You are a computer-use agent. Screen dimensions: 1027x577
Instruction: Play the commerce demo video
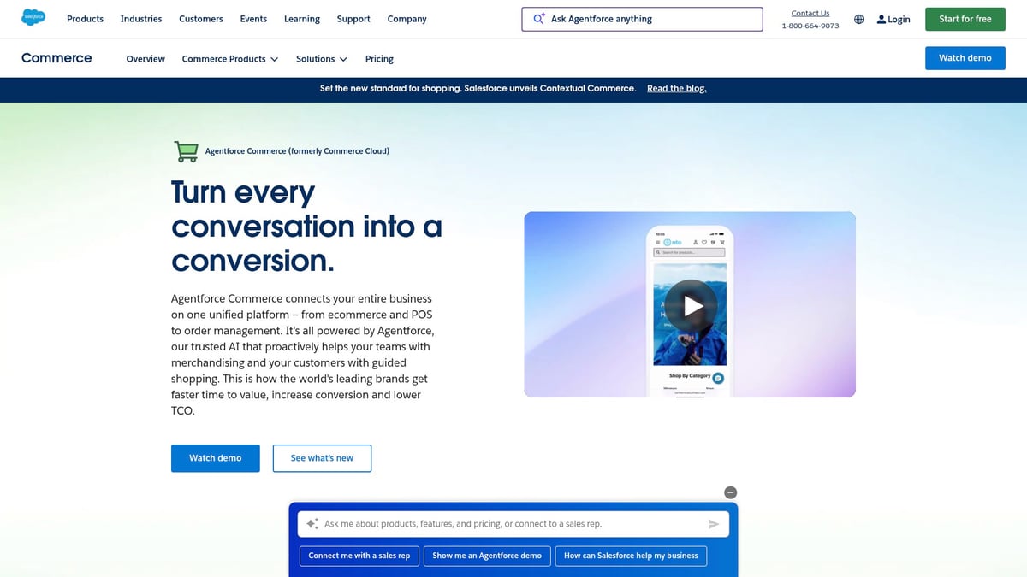692,305
